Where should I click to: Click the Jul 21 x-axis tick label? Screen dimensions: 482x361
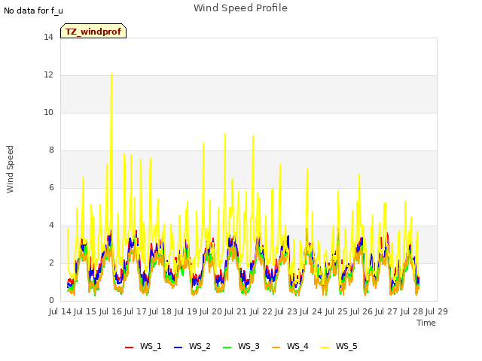236,311
